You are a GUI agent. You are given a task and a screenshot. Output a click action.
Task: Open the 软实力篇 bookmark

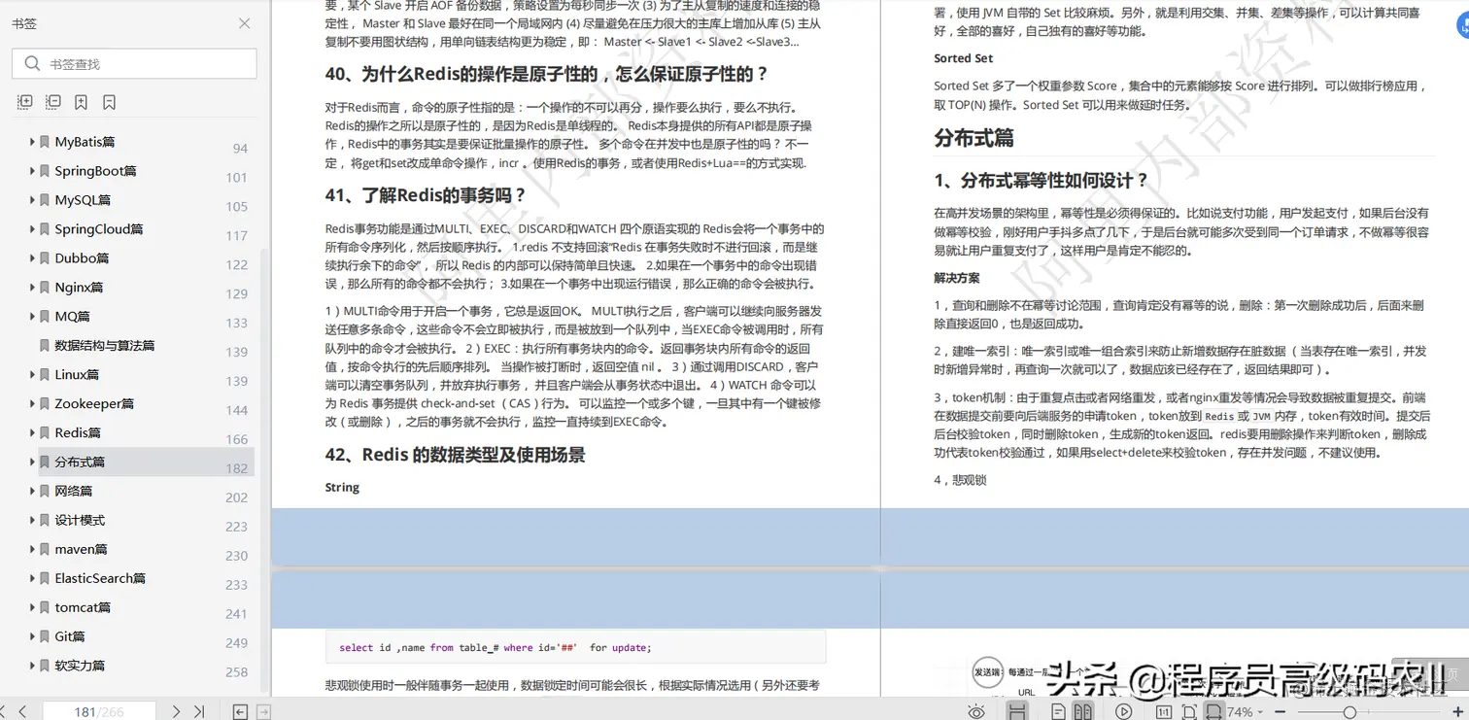click(80, 666)
